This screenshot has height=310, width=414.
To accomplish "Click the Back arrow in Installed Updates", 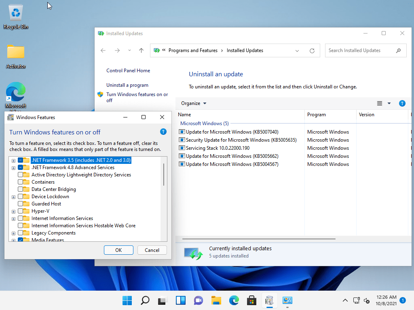I will coord(103,50).
